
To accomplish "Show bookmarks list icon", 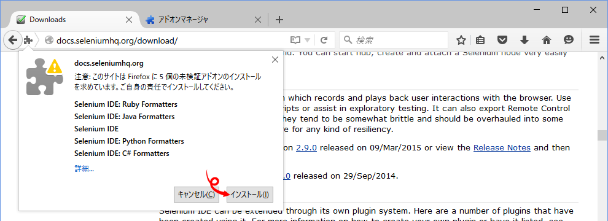I will (x=480, y=40).
